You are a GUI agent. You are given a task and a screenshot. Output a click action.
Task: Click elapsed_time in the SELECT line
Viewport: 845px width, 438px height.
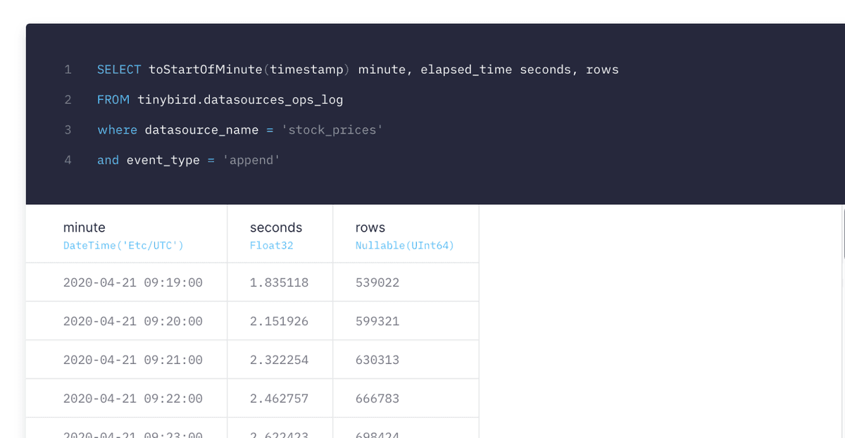point(466,70)
